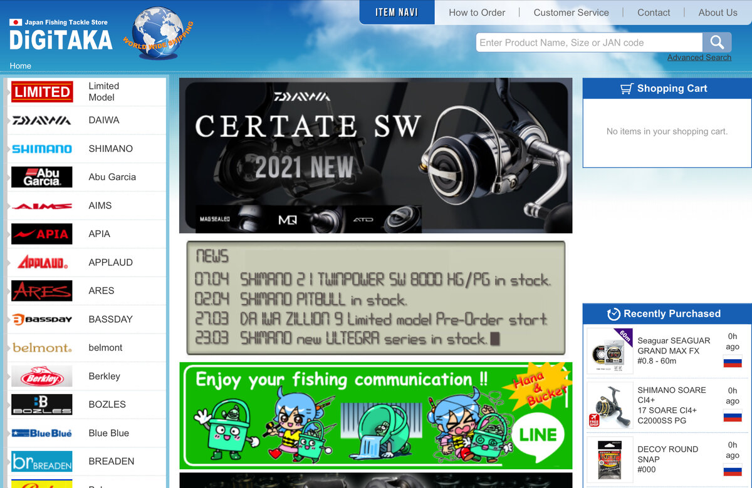Viewport: 752px width, 488px height.
Task: Click the magnifying glass search button
Action: (717, 43)
